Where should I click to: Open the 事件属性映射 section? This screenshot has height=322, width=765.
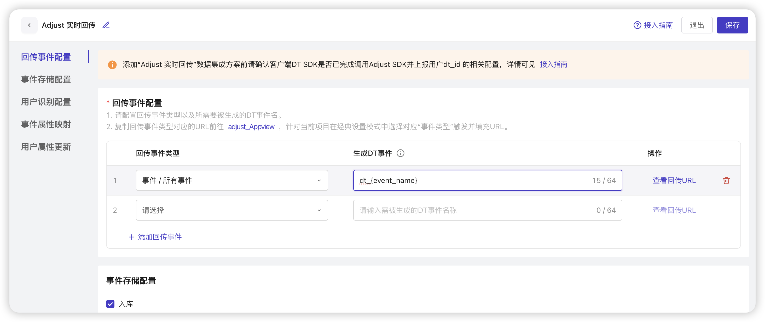[45, 124]
